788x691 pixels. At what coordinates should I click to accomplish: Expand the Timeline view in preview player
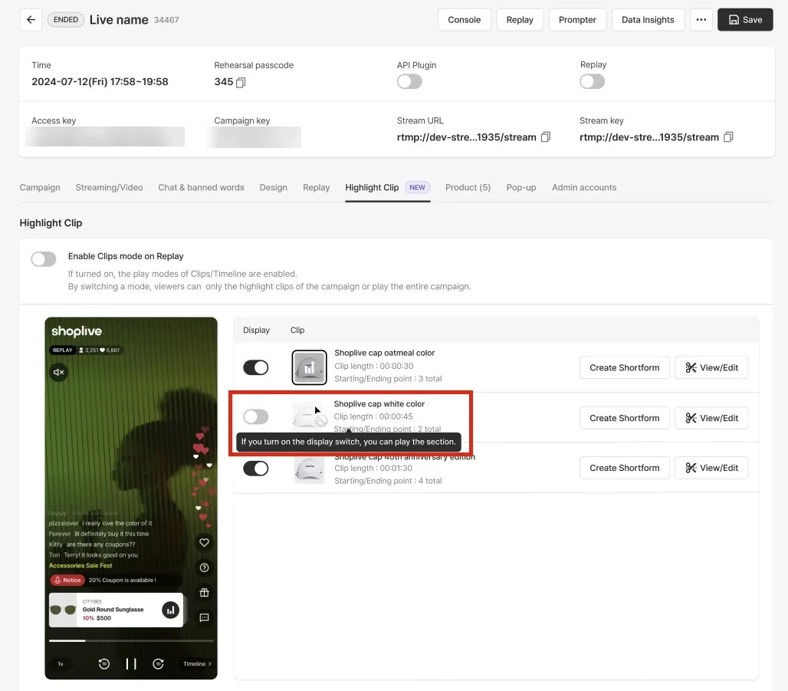pos(197,664)
